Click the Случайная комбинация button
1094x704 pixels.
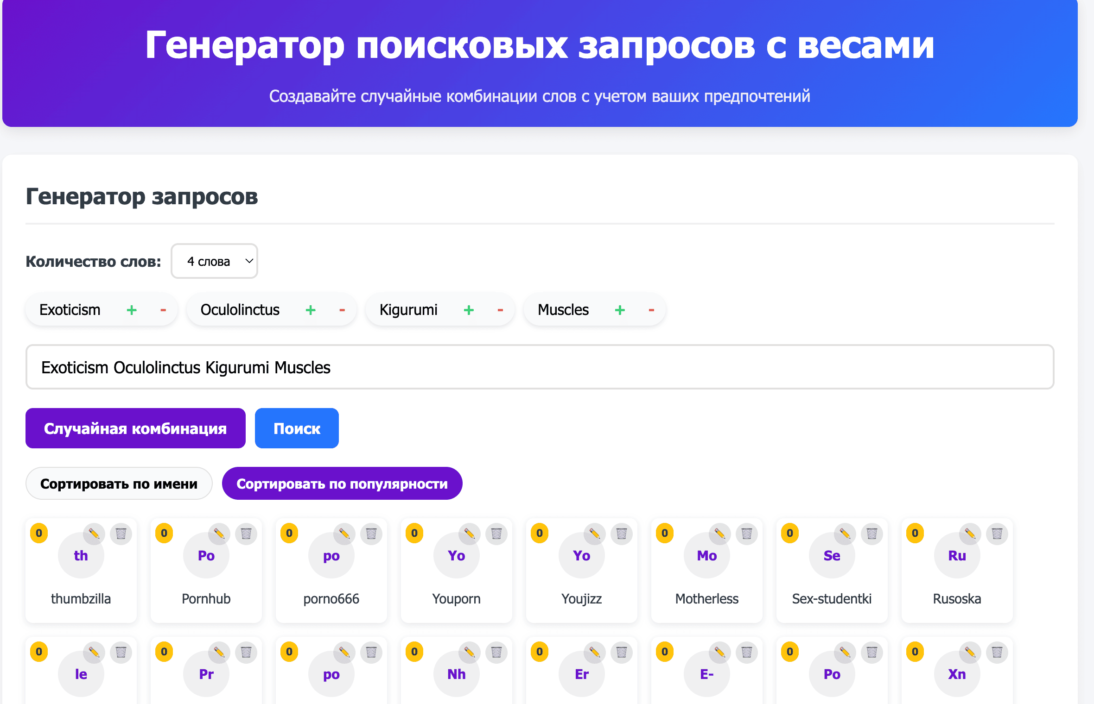click(x=135, y=428)
